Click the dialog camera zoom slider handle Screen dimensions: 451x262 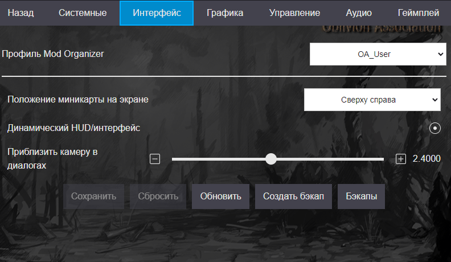pyautogui.click(x=271, y=159)
